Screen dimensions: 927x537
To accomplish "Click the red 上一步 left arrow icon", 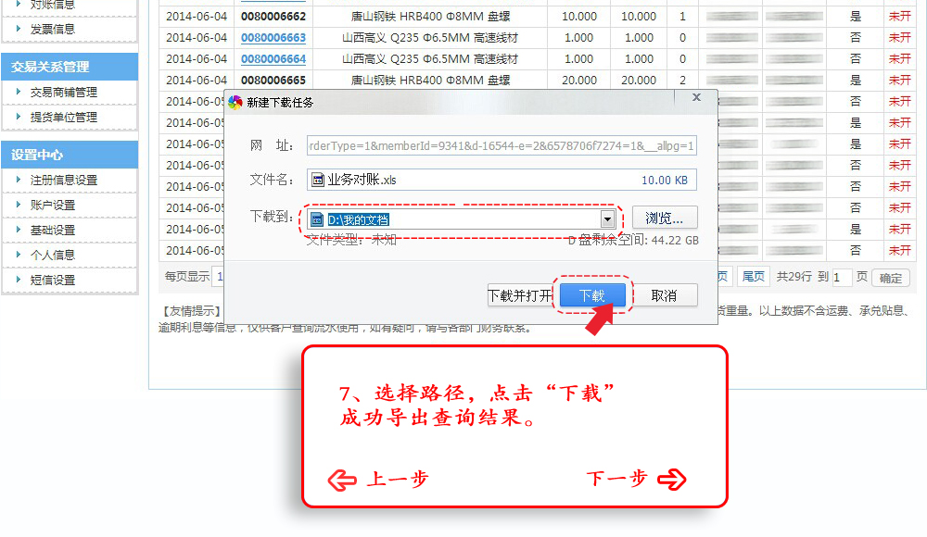I will coord(343,480).
